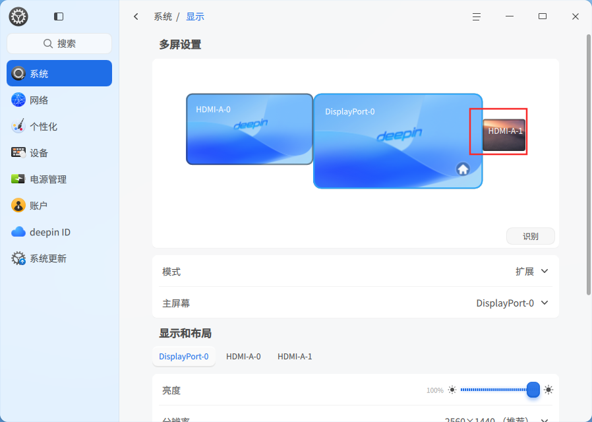
Task: Open Accounts via the user icon (账户)
Action: point(18,205)
